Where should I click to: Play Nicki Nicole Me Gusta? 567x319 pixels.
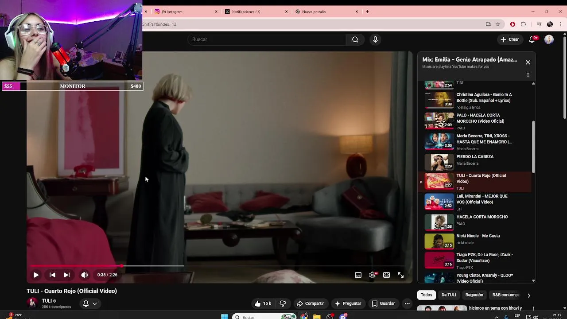click(474, 241)
